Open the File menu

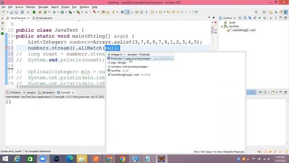click(3, 7)
